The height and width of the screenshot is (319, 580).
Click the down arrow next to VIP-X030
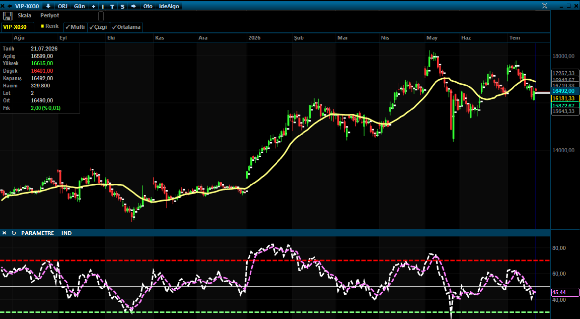pyautogui.click(x=48, y=6)
